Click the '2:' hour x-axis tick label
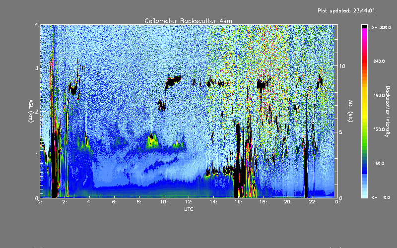 point(65,202)
